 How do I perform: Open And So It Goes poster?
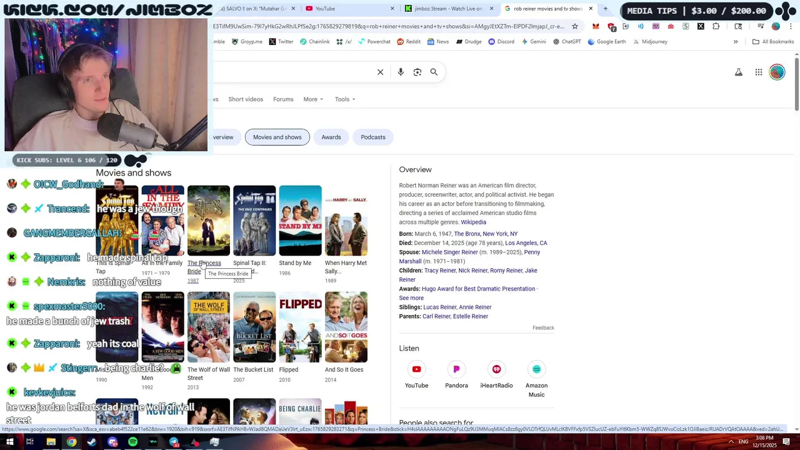[x=346, y=327]
